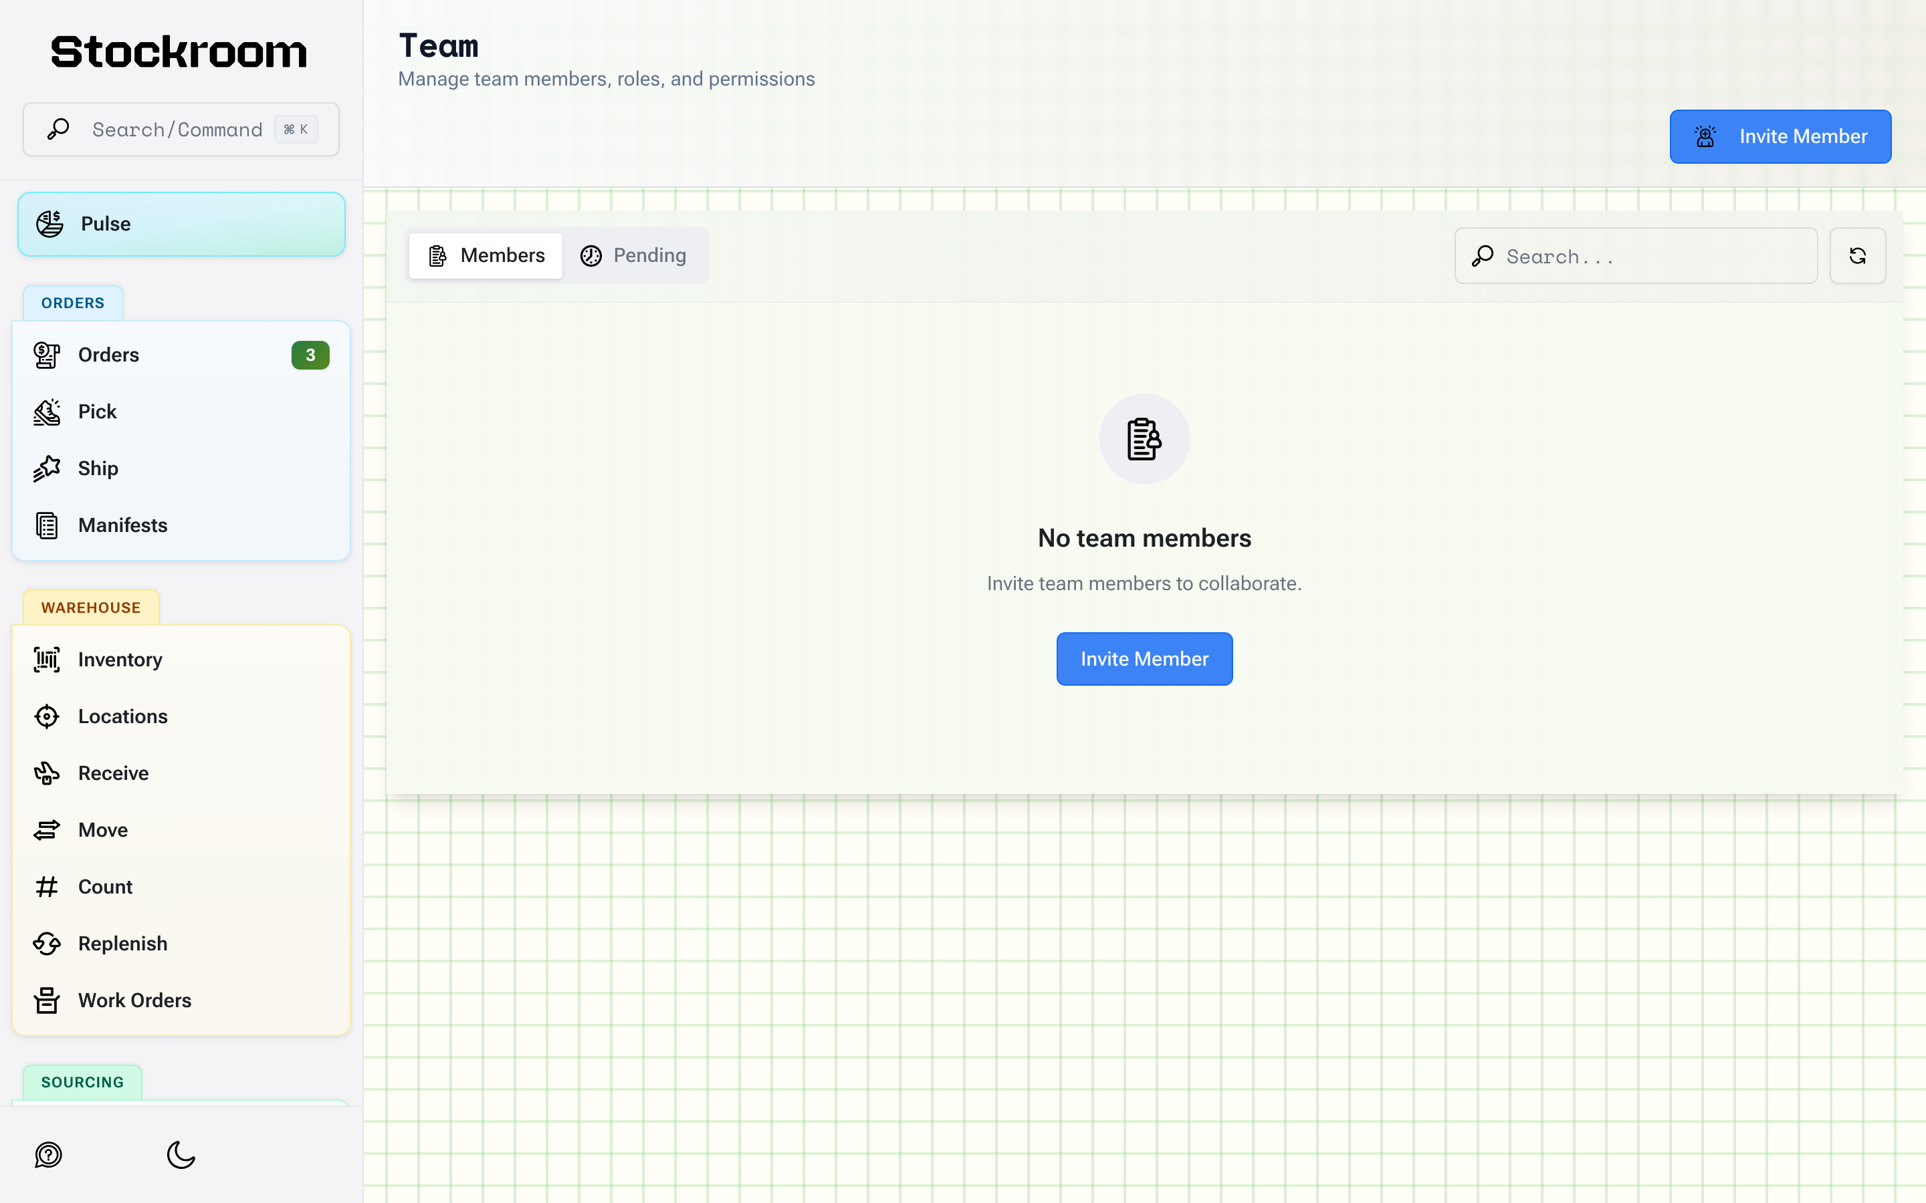The width and height of the screenshot is (1926, 1203).
Task: Toggle dark mode with moon icon
Action: [x=181, y=1154]
